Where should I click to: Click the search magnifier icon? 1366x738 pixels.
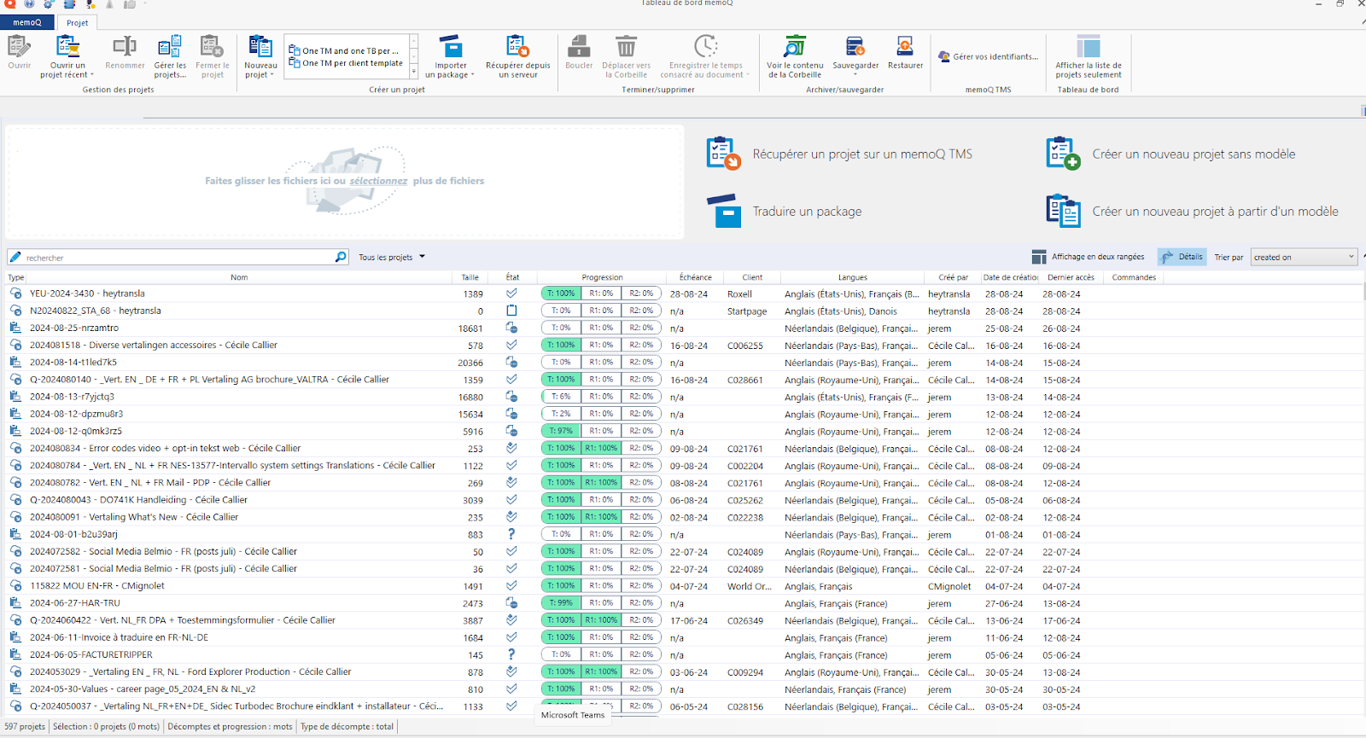[x=341, y=257]
